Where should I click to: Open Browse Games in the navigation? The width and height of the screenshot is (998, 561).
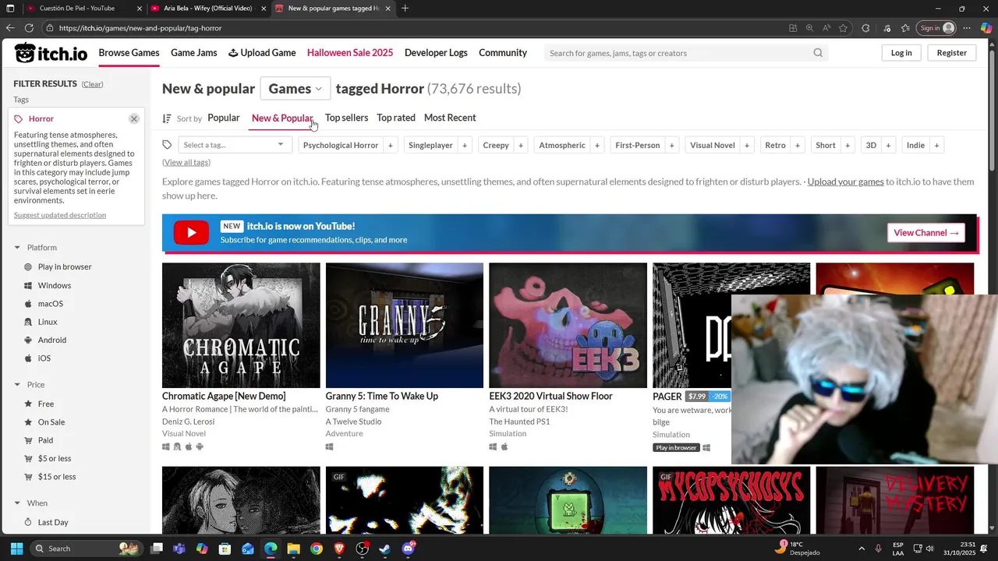click(x=129, y=53)
